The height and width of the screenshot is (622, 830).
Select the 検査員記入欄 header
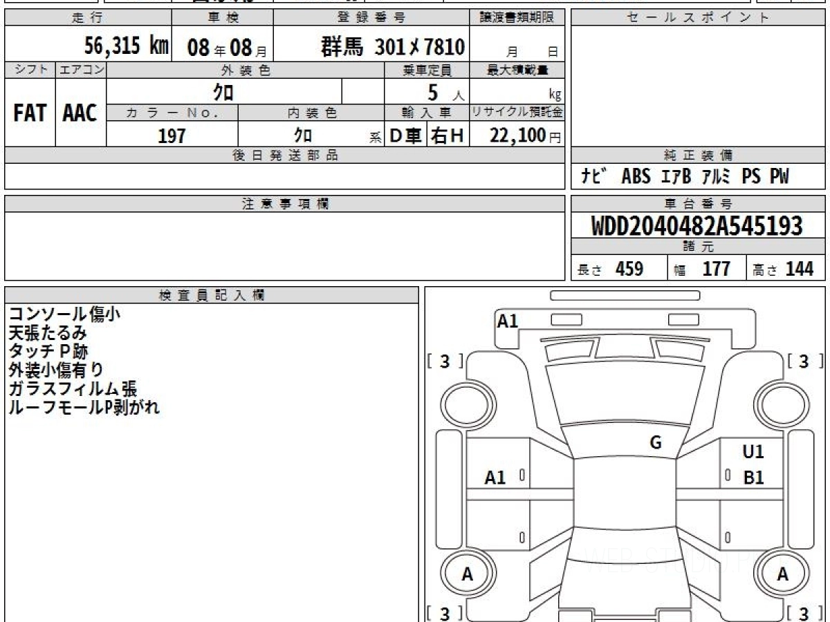point(212,295)
